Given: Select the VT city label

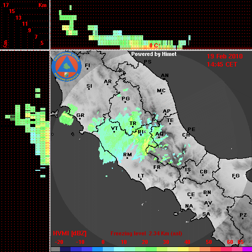Looking at the screenshot, I should pos(114,129).
